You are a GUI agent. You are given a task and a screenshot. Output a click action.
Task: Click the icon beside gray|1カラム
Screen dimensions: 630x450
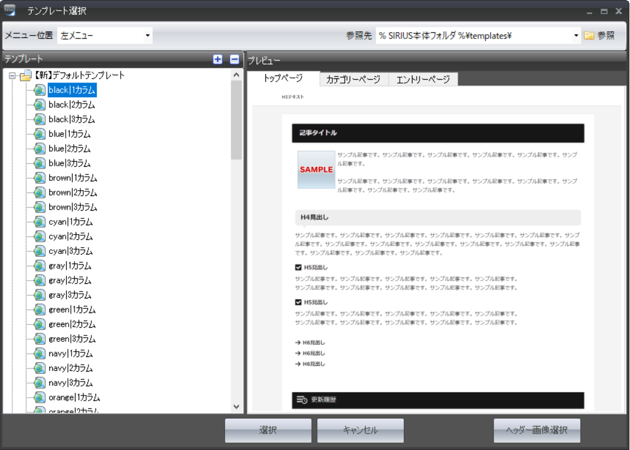[x=39, y=266]
